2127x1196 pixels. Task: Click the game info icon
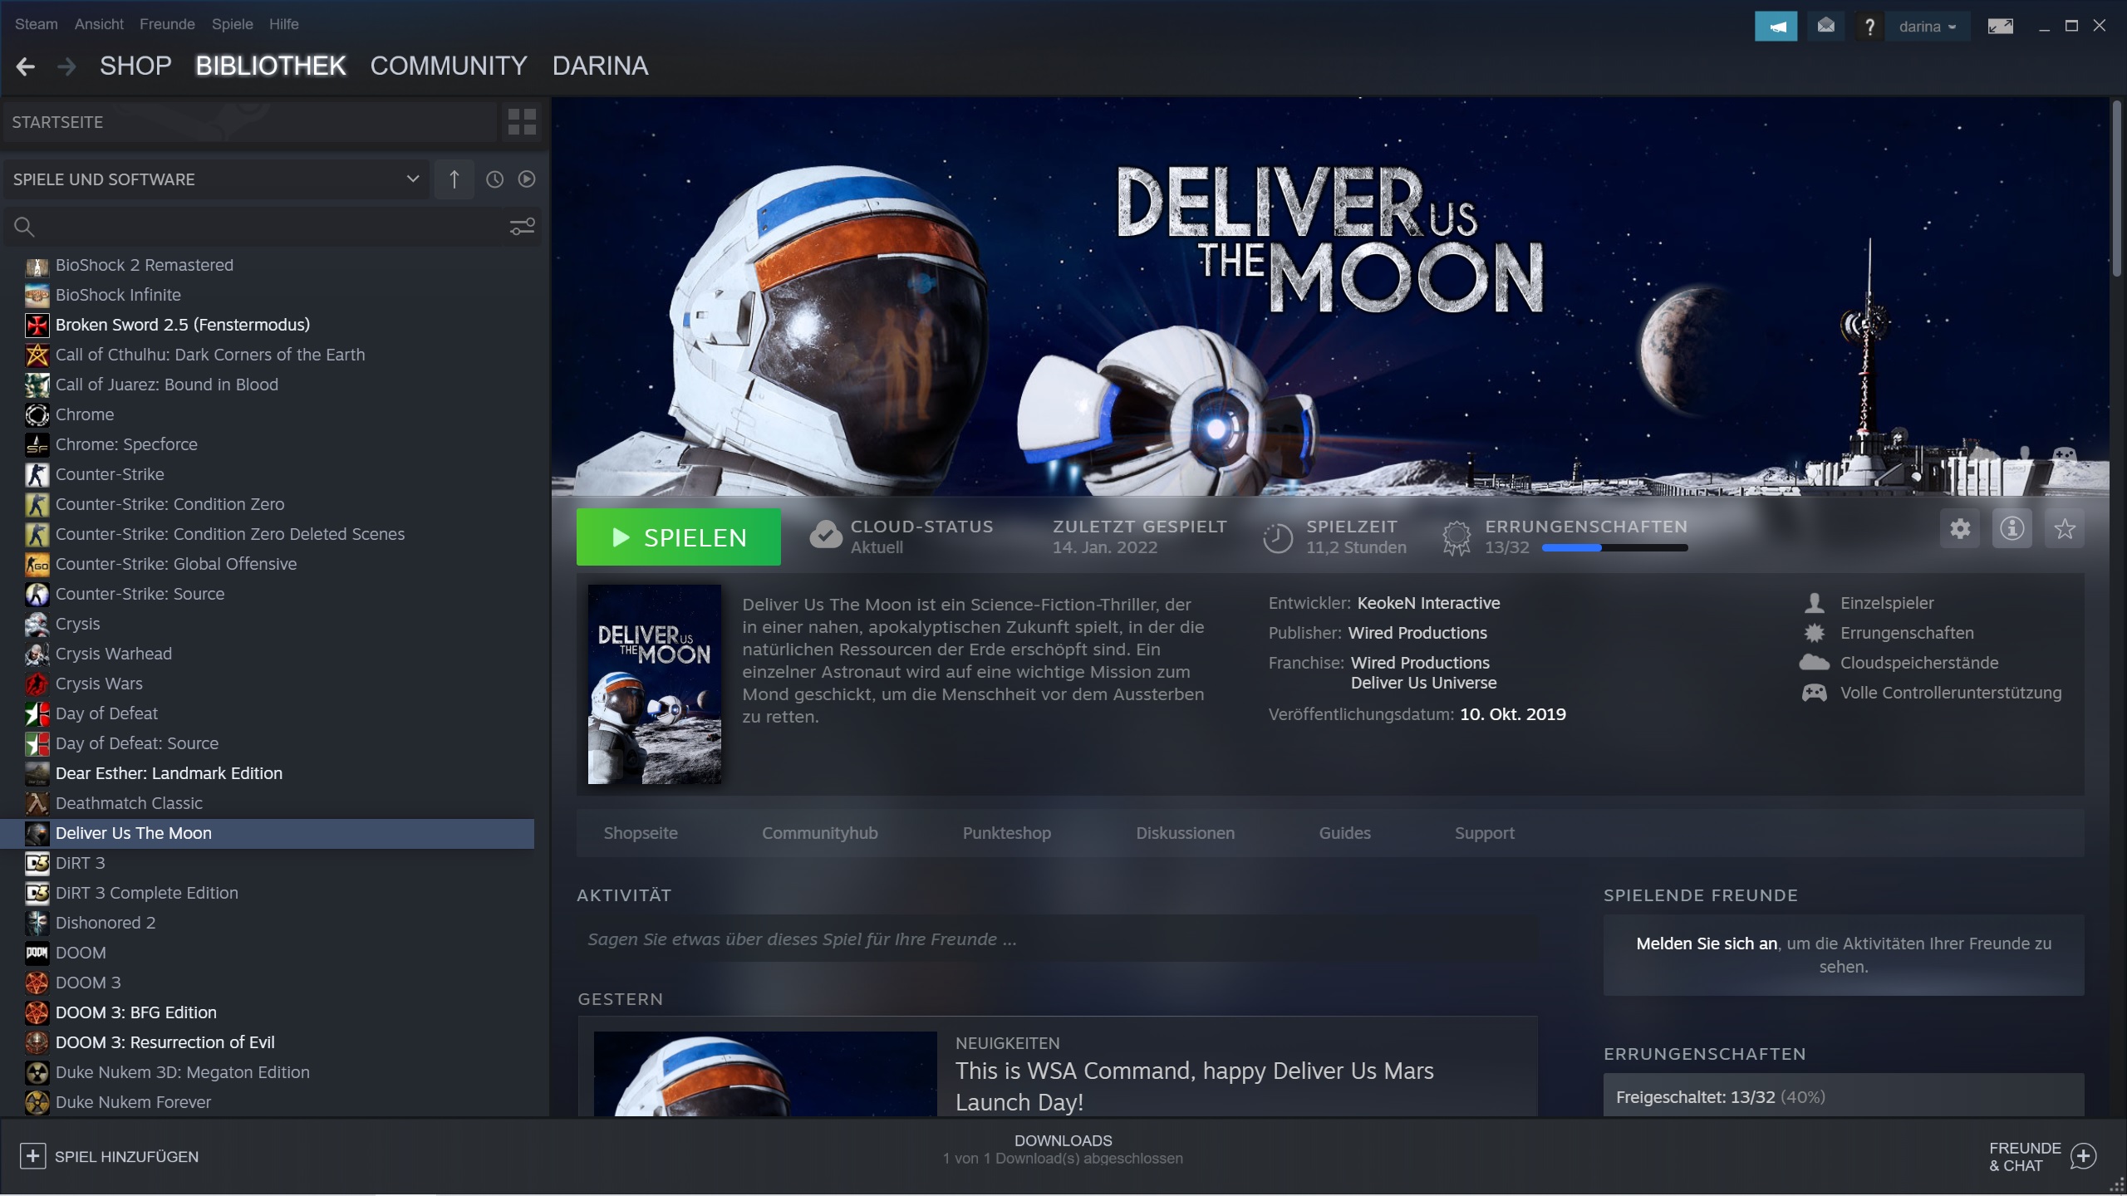coord(2012,529)
